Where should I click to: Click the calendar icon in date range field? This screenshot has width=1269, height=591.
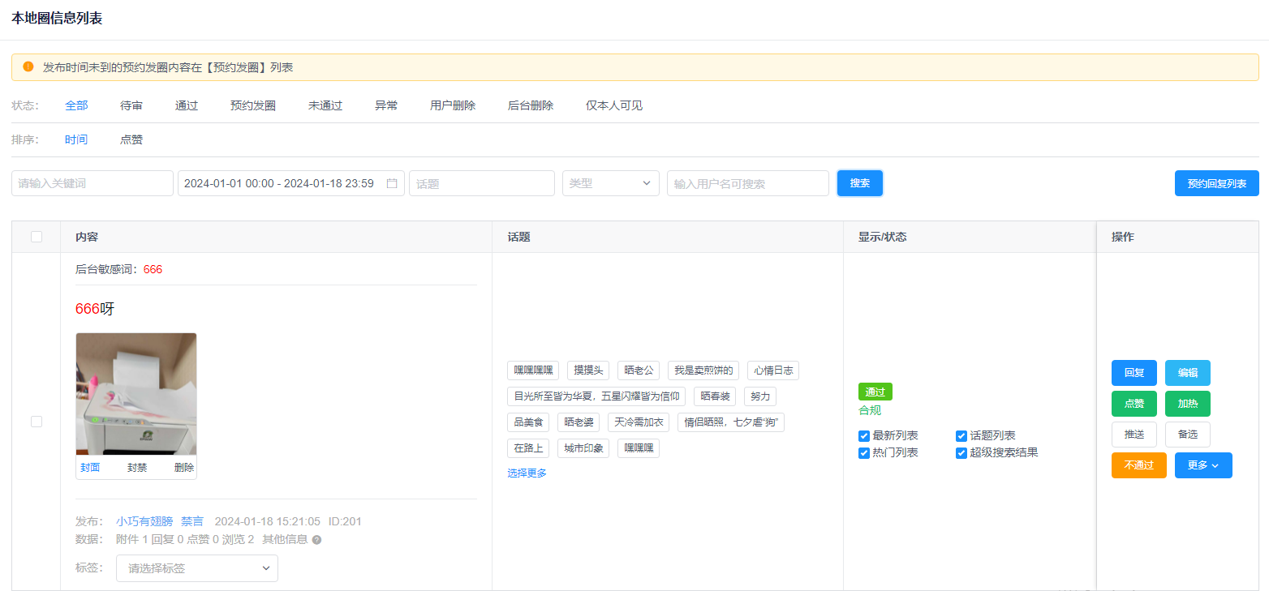tap(392, 183)
